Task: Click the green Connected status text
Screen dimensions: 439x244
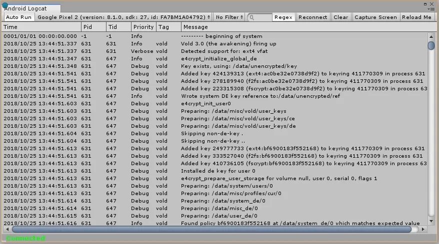Action: coord(25,239)
